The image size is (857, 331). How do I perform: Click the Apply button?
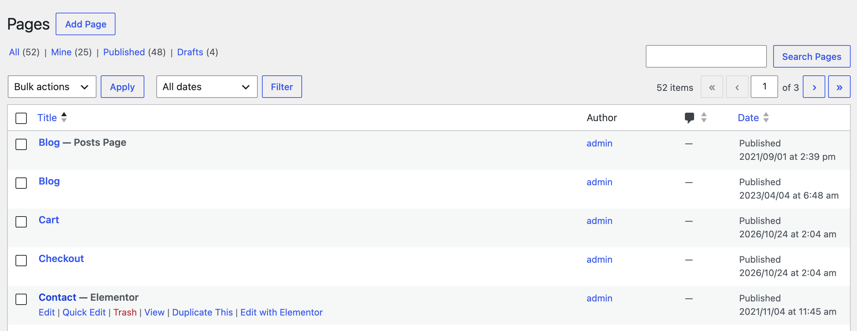pos(123,87)
